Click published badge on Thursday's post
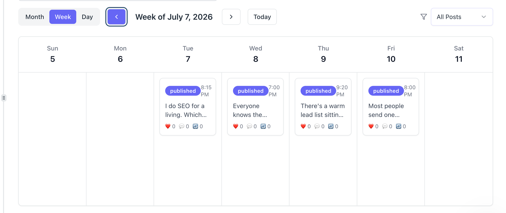 (318, 91)
